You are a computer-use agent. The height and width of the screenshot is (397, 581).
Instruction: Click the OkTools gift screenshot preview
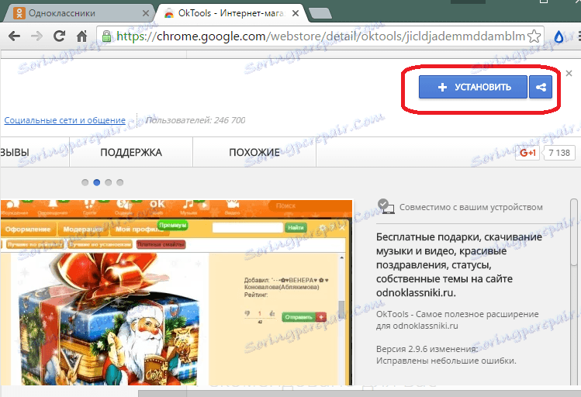click(176, 292)
